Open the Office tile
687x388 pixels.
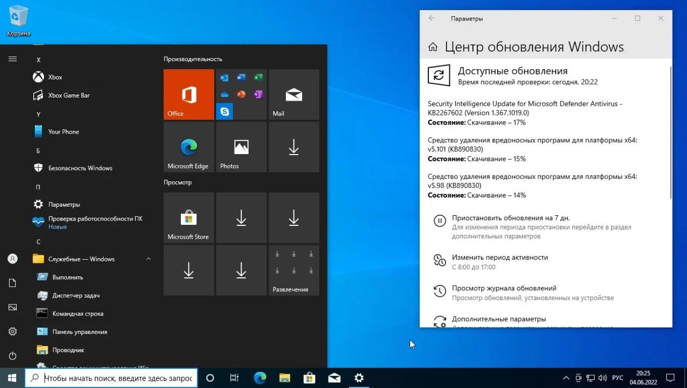click(189, 94)
